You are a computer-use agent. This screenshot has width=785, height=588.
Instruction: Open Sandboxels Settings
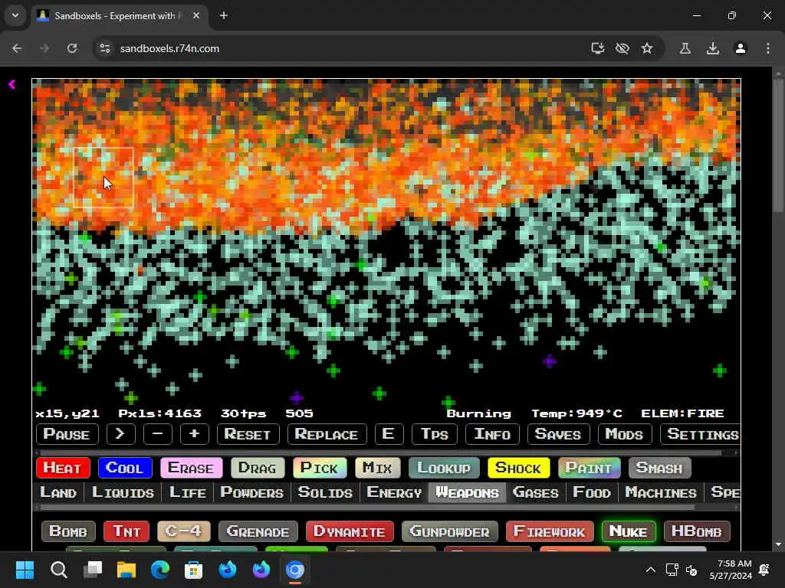(701, 434)
